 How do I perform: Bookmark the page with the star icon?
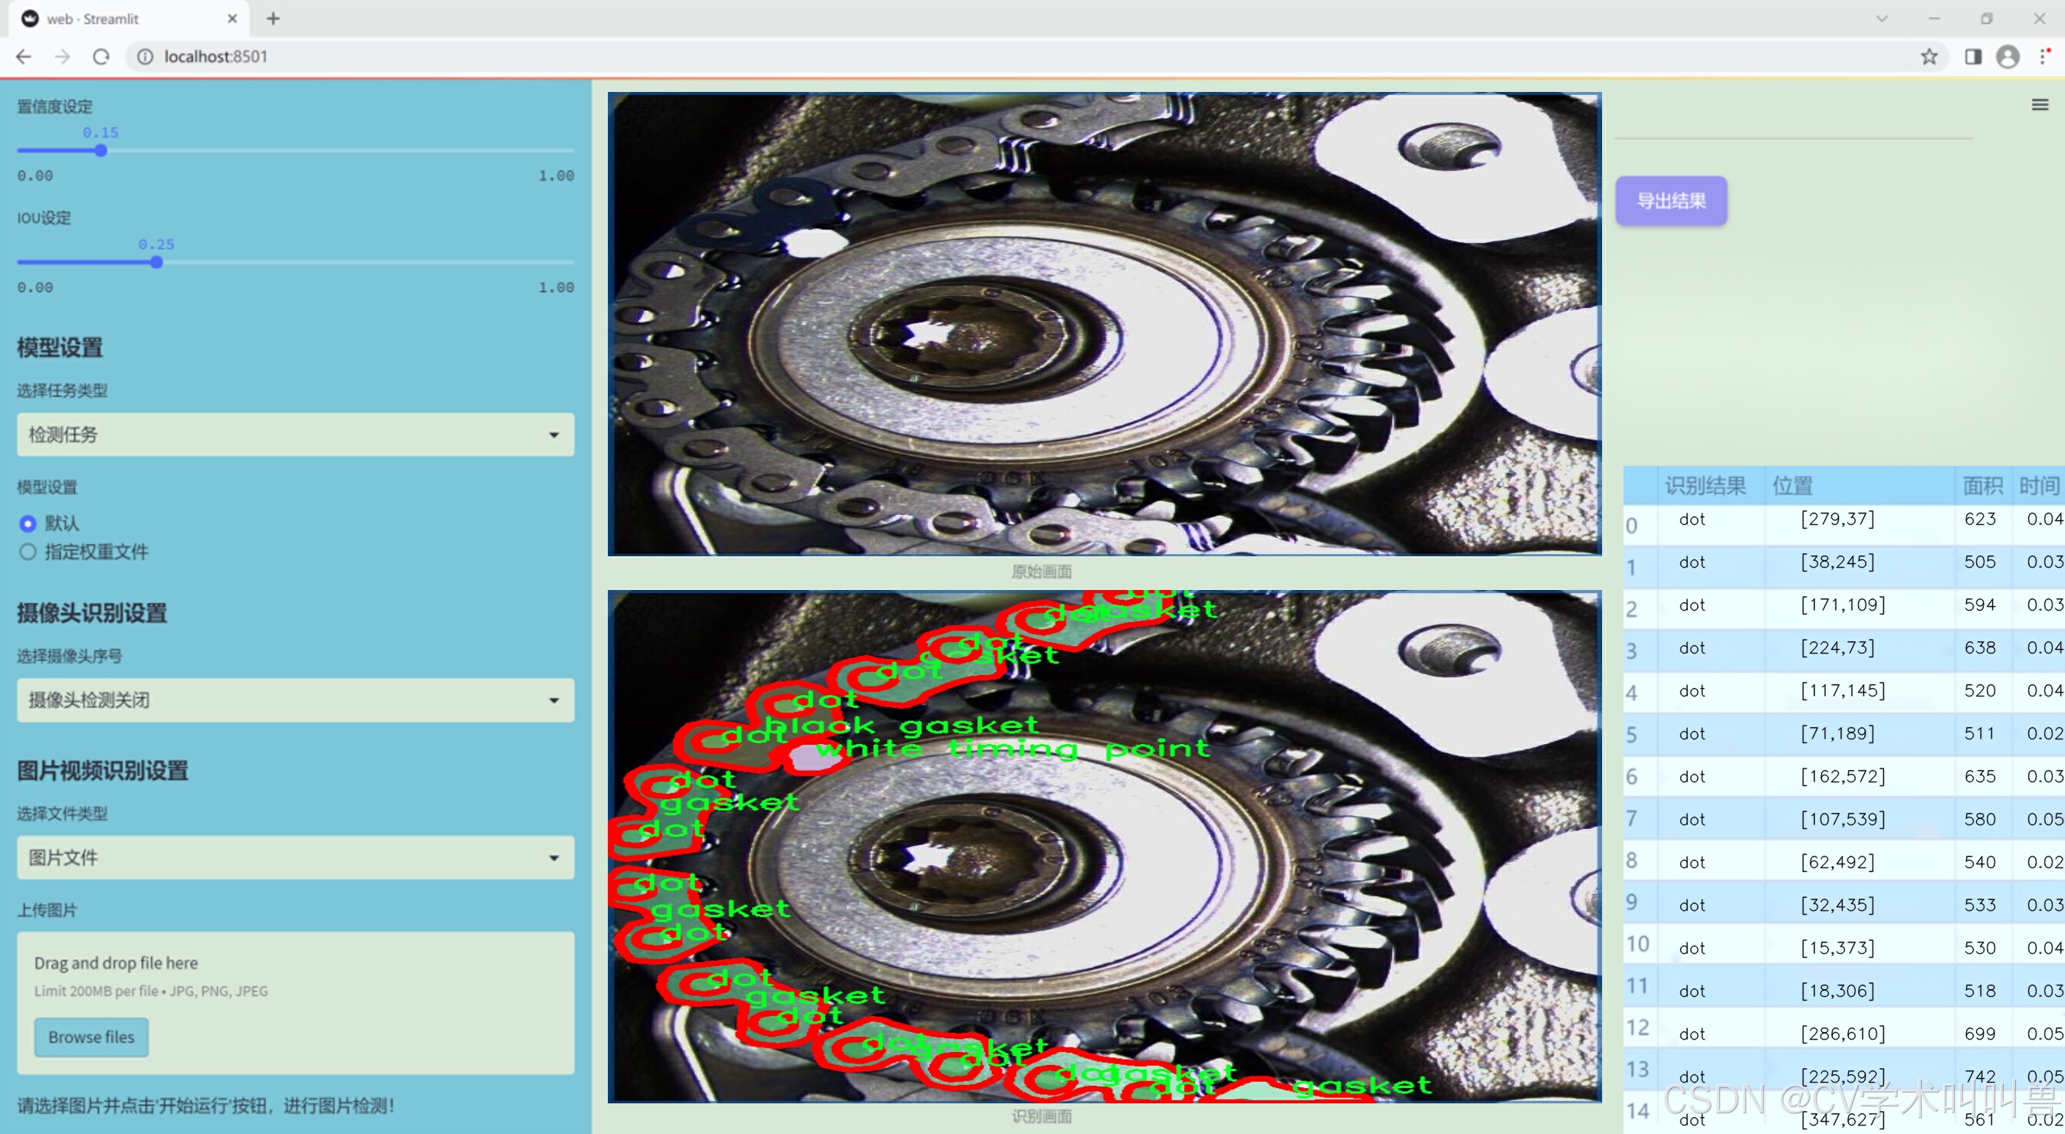[1929, 57]
